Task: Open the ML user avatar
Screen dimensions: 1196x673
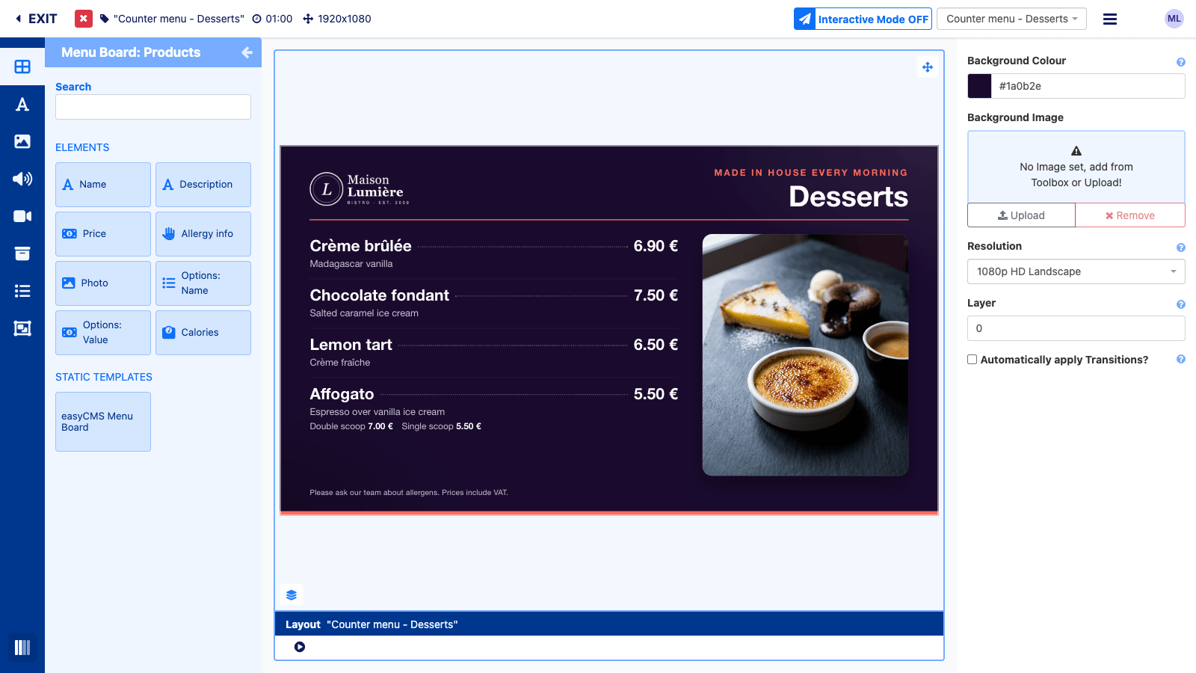Action: click(1174, 19)
